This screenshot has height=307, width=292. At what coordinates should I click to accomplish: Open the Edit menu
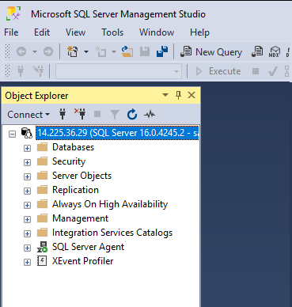42,32
